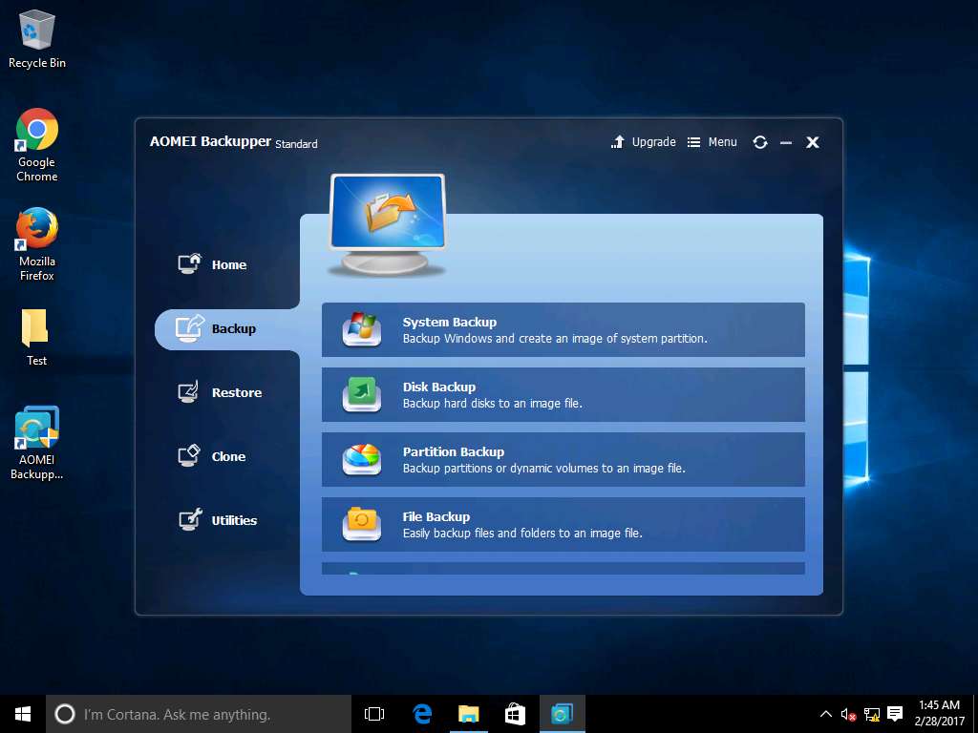
Task: Click the muted volume tray icon
Action: 848,714
